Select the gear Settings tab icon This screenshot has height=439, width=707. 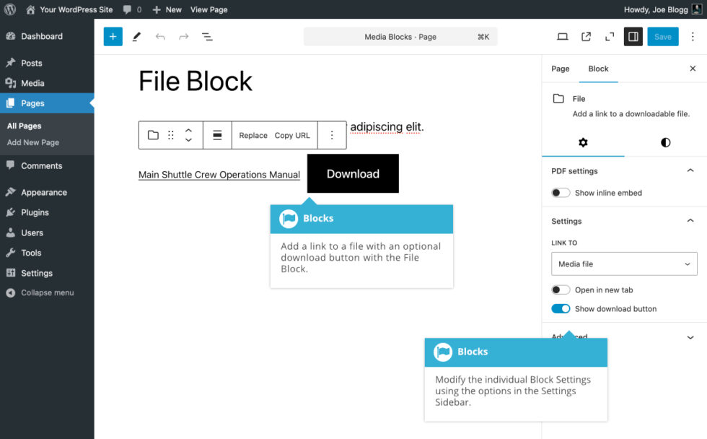pyautogui.click(x=583, y=142)
